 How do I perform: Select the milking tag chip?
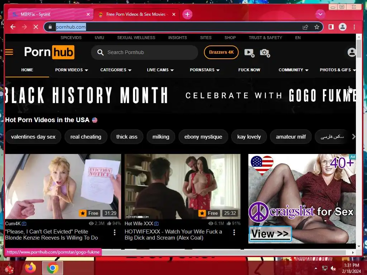(x=161, y=137)
